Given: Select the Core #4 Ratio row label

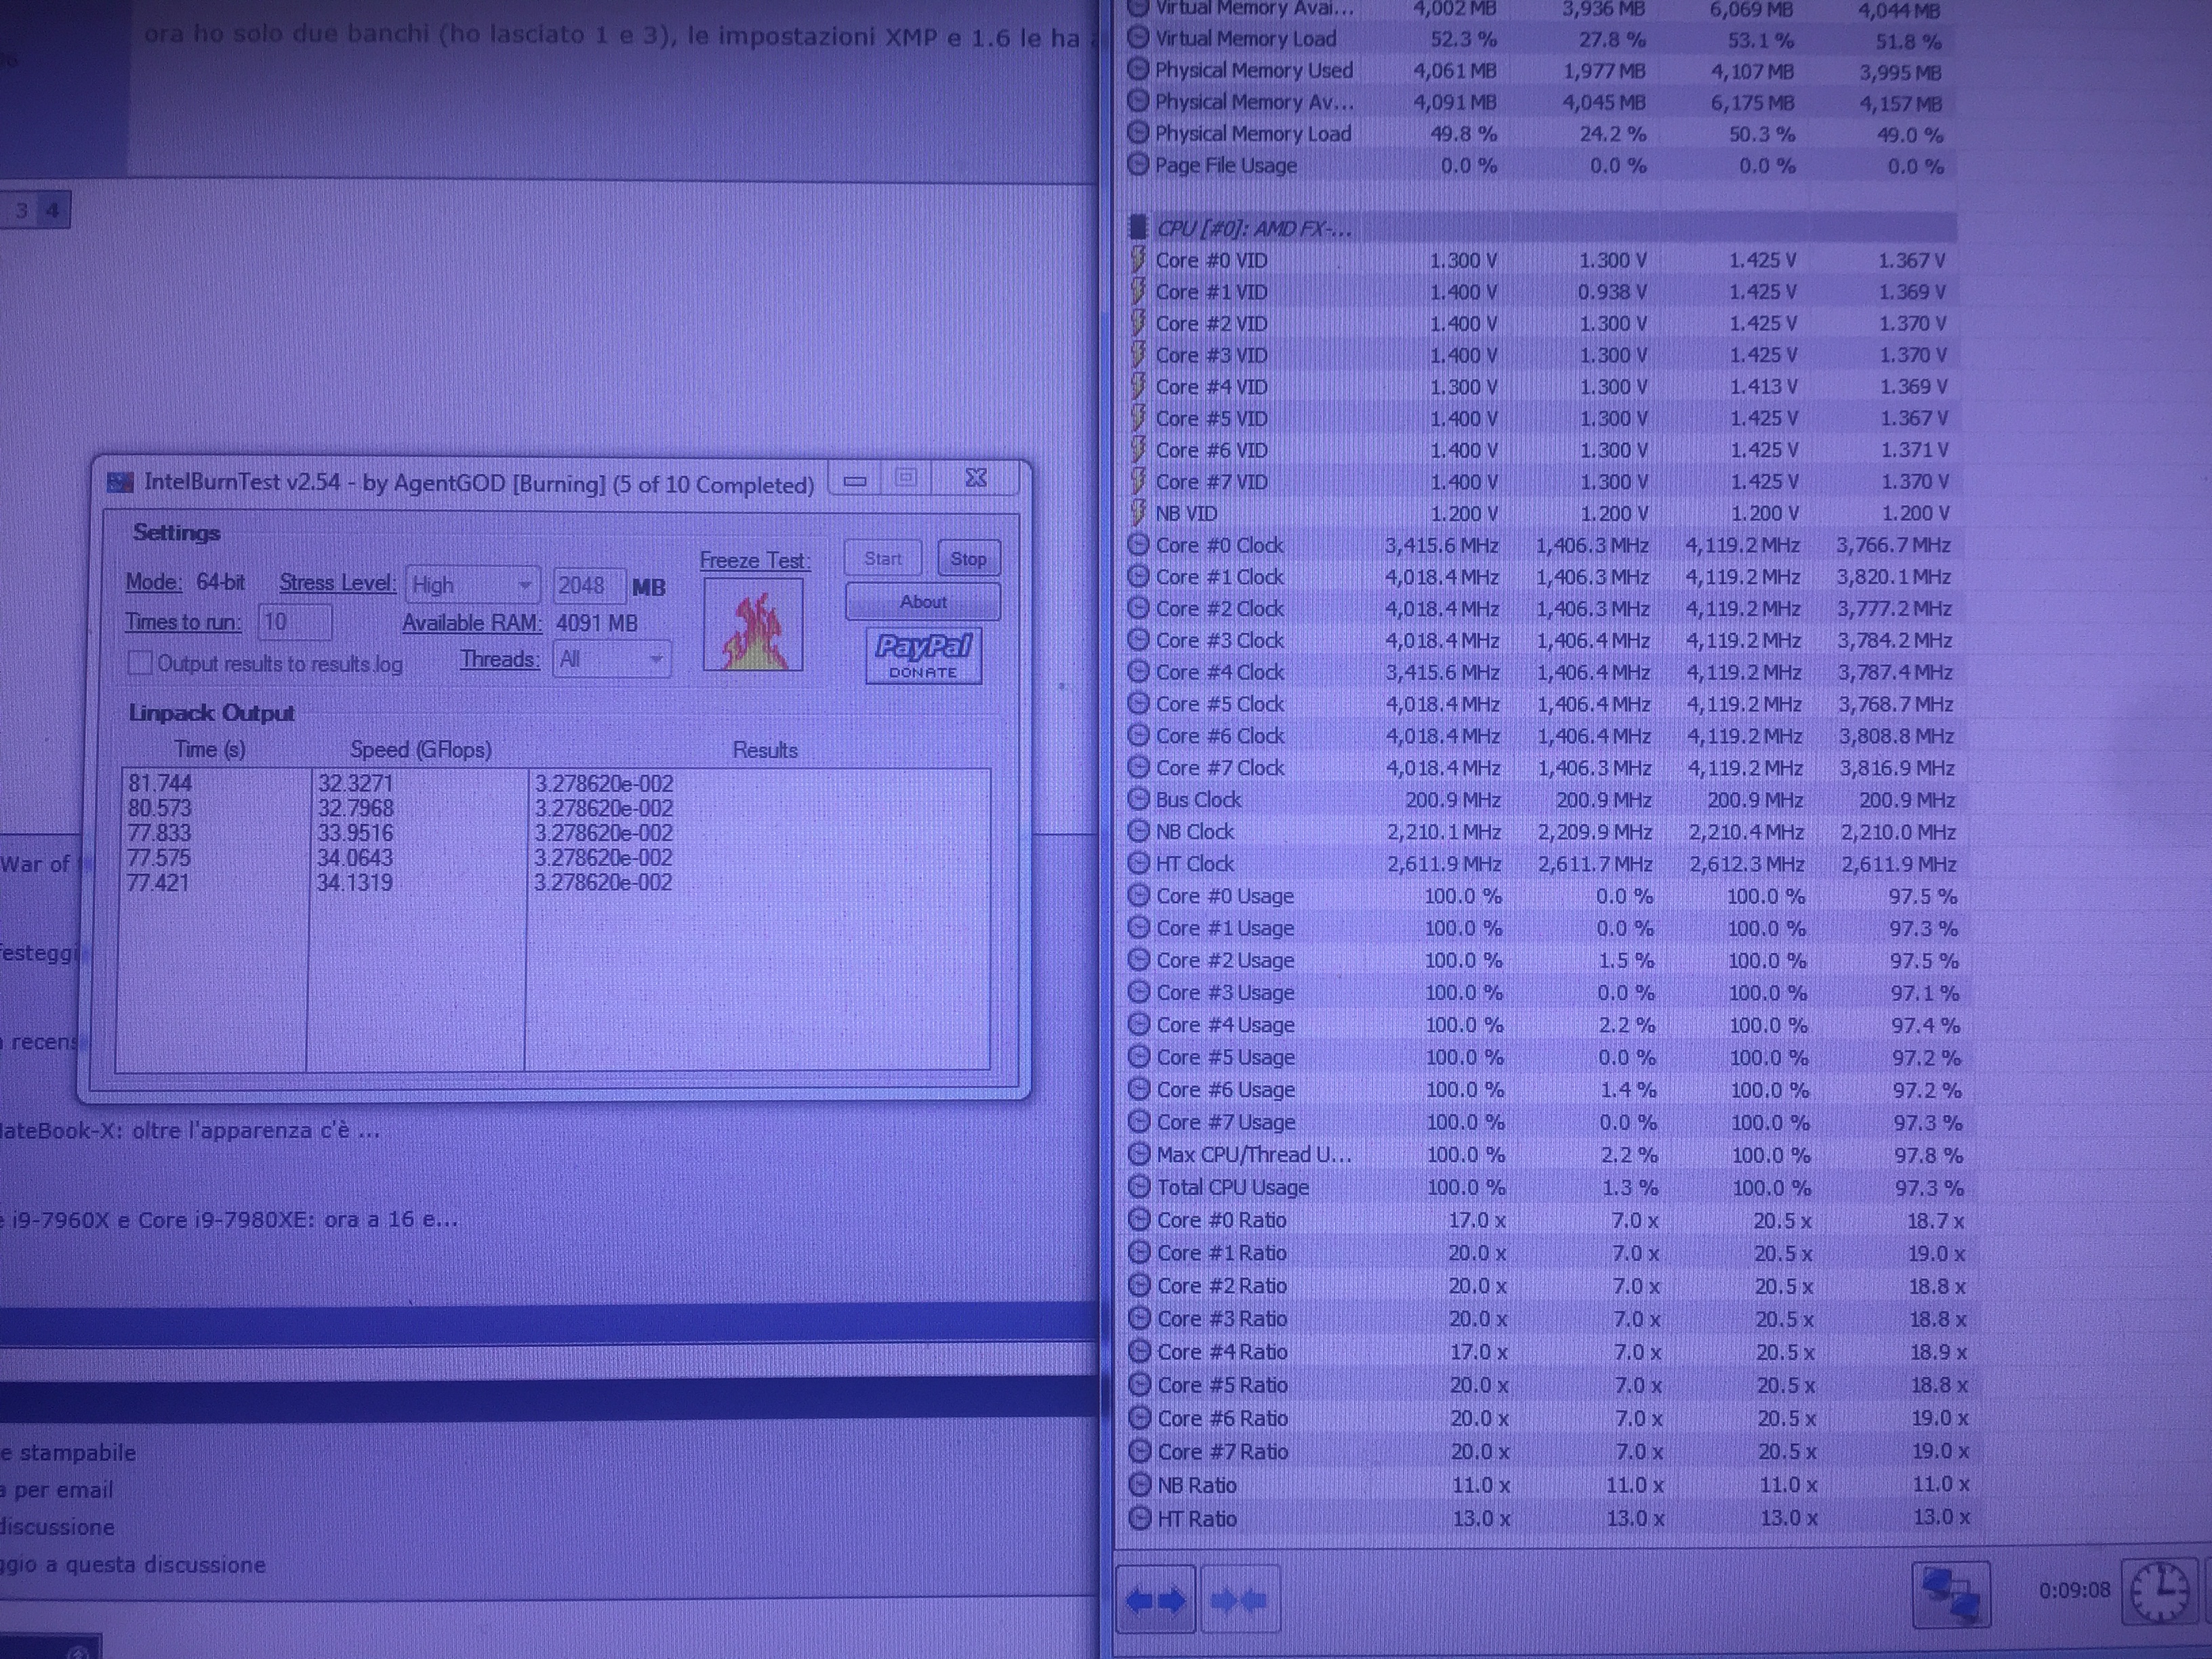Looking at the screenshot, I should [1222, 1351].
